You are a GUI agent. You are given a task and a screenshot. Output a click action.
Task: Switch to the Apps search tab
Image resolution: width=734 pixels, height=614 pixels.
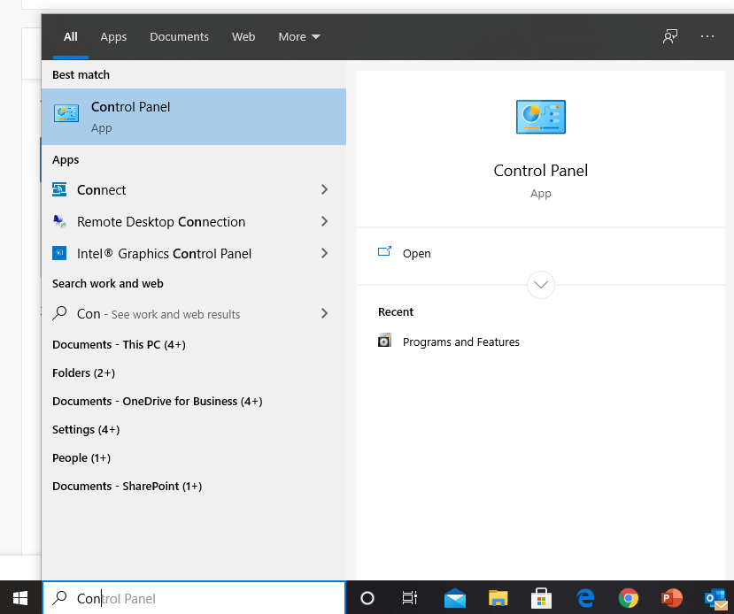pos(113,36)
